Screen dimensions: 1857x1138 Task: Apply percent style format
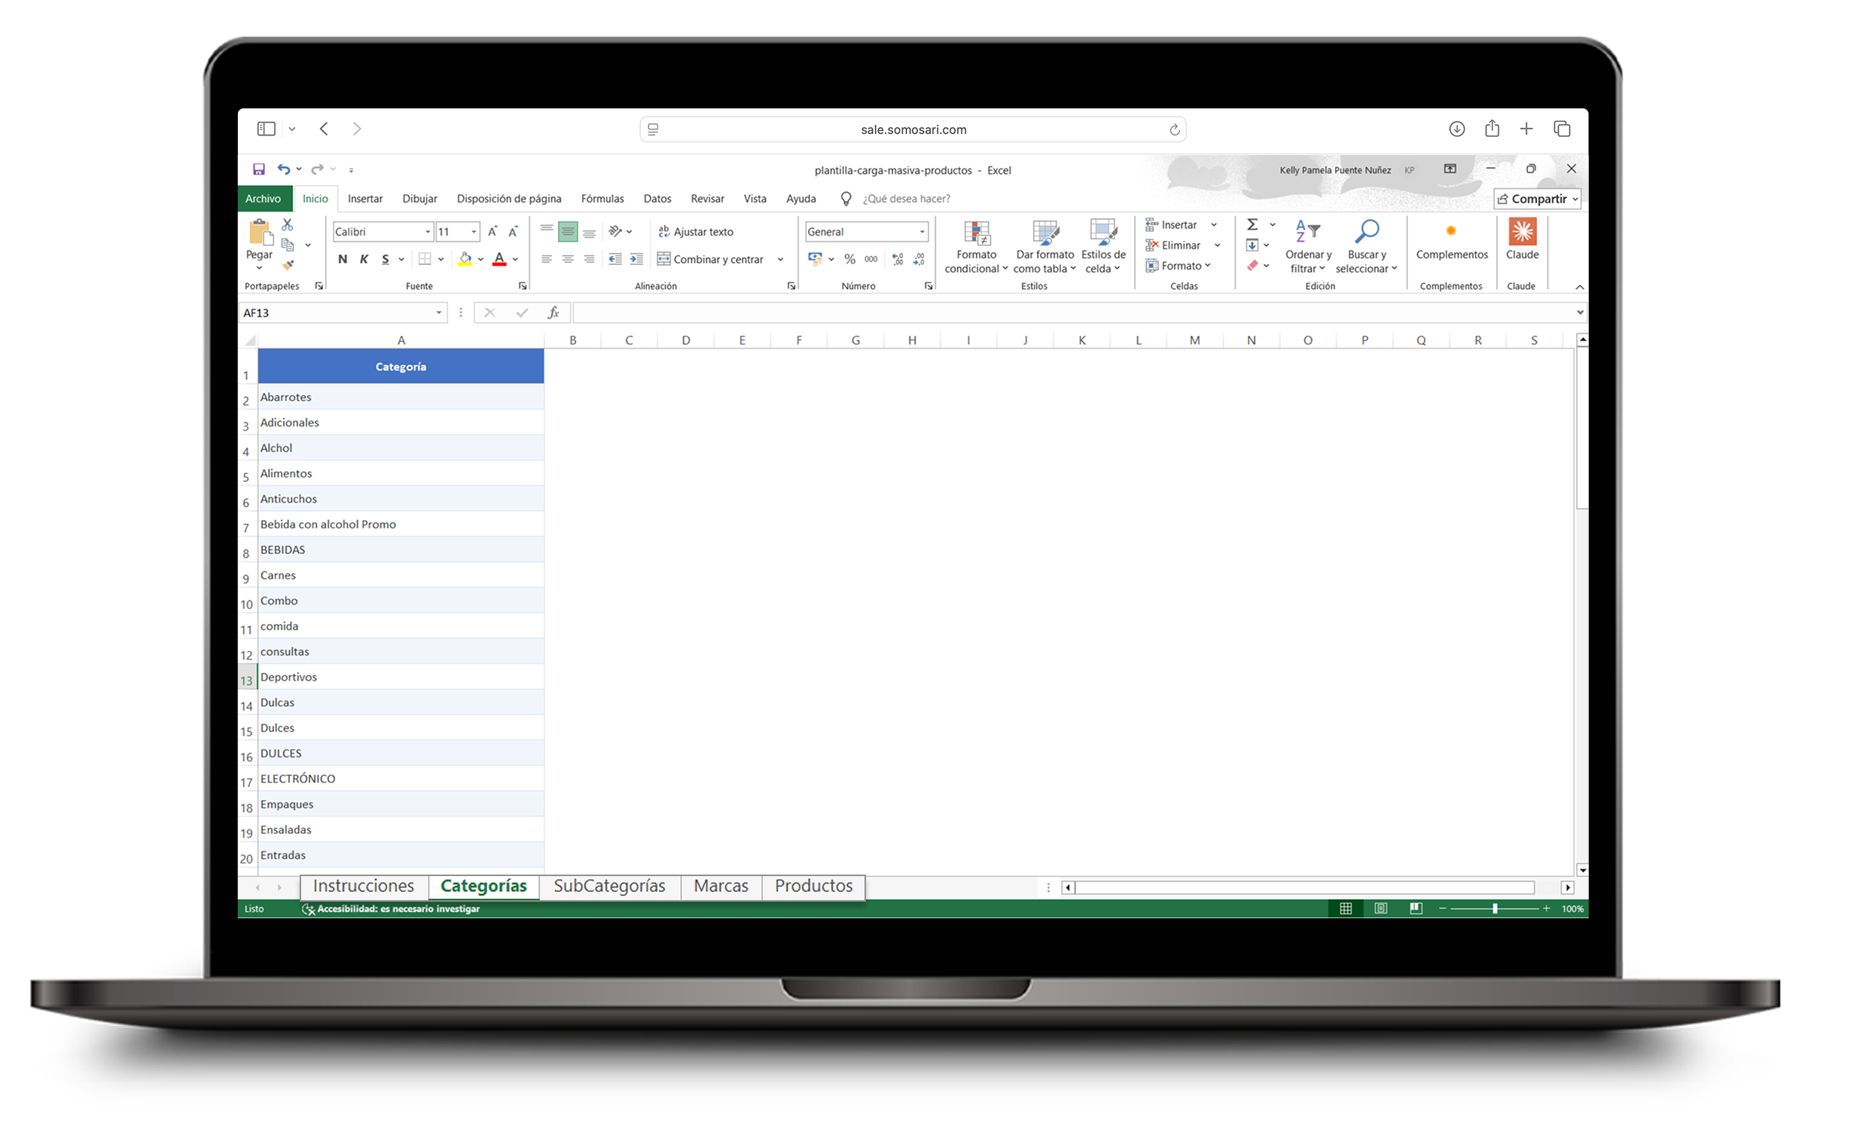(850, 260)
